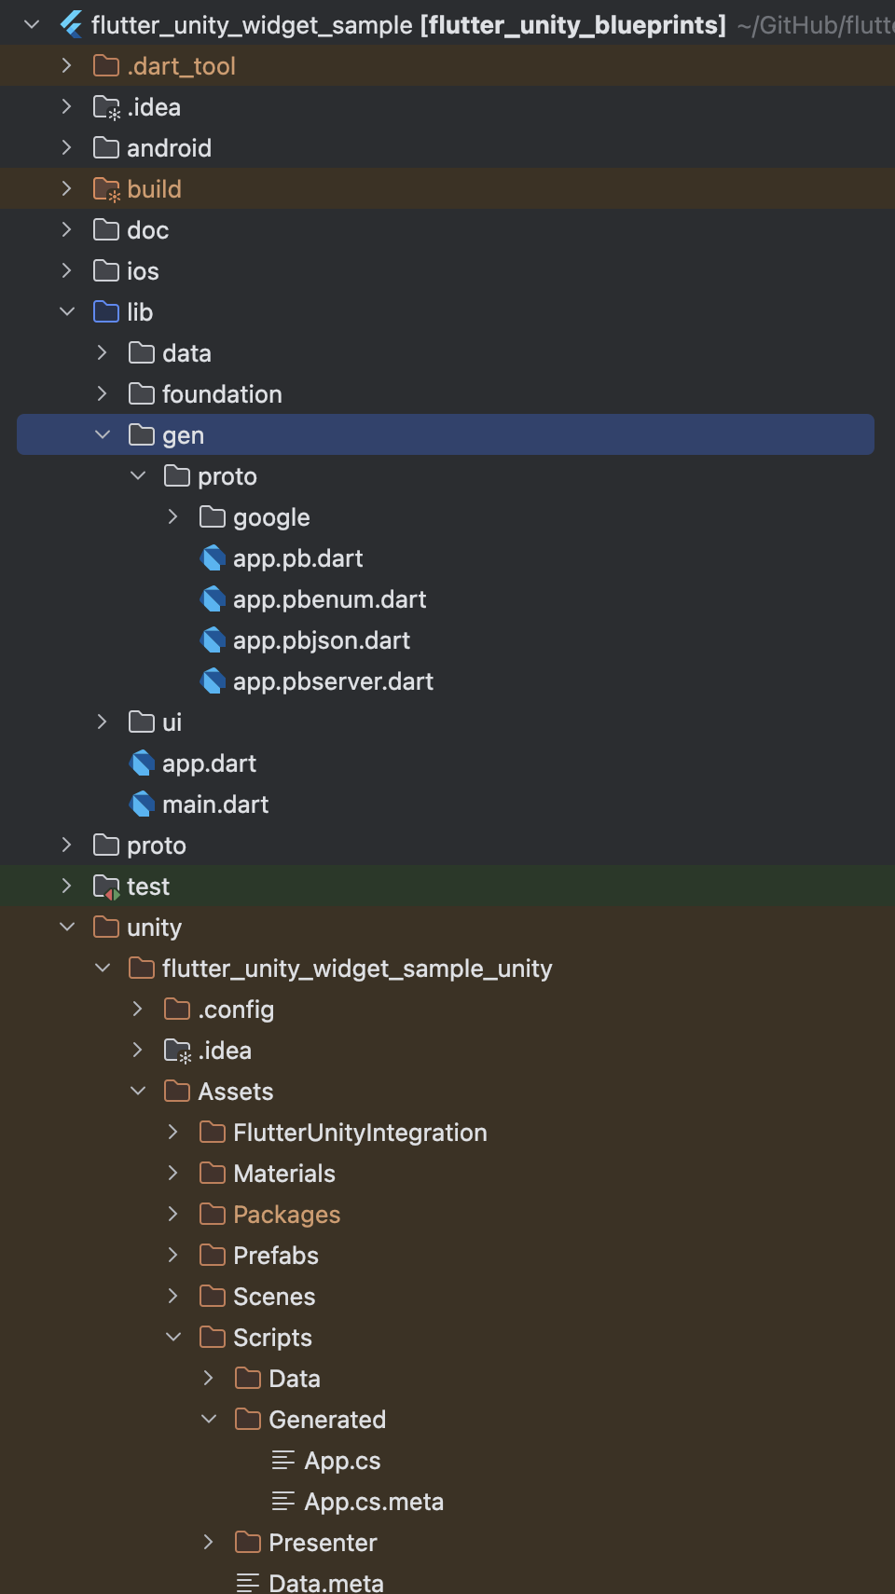Click the lib source folder icon
Image resolution: width=895 pixels, height=1594 pixels.
point(107,312)
